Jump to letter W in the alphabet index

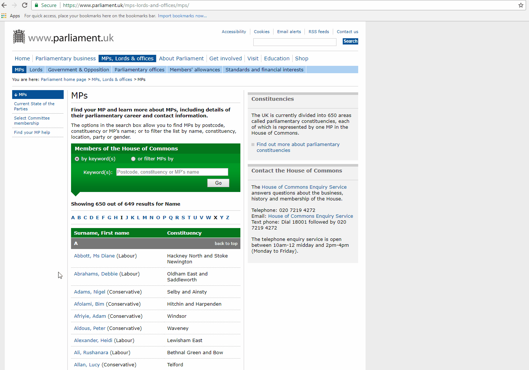tap(208, 218)
